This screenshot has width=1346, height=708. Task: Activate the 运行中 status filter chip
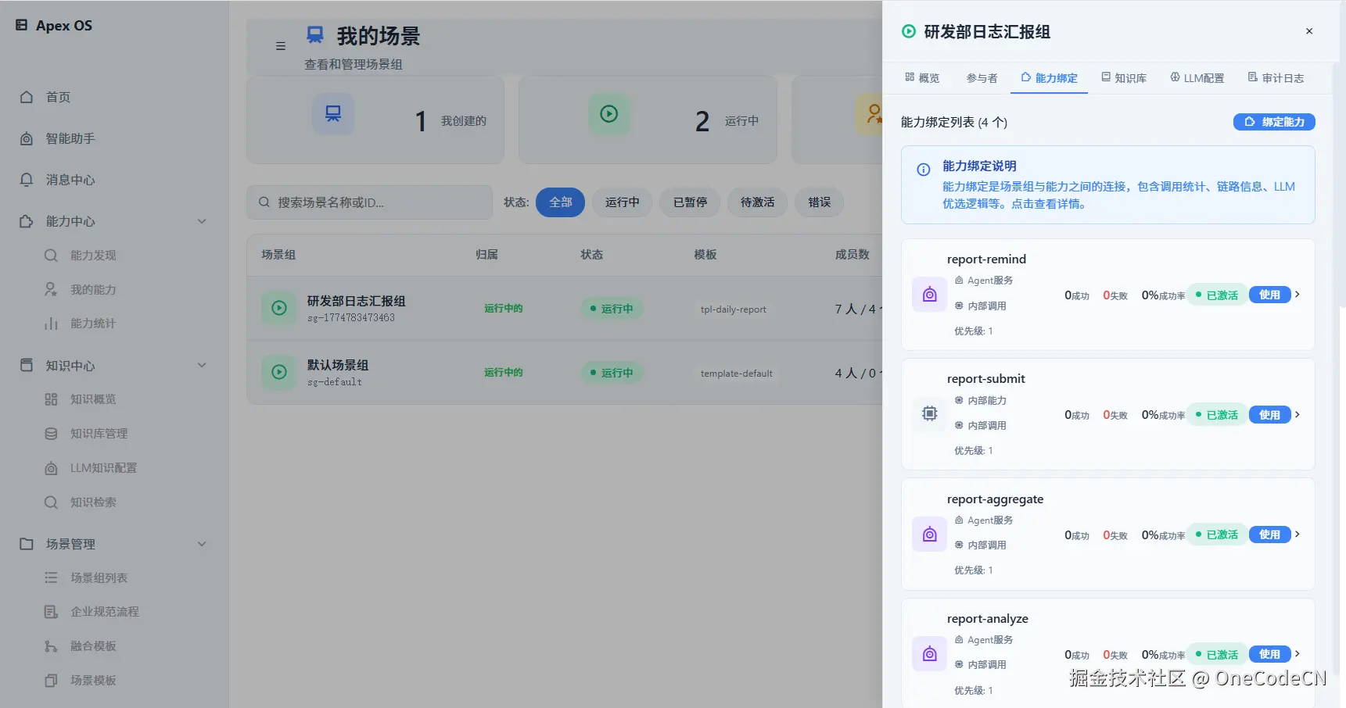[x=622, y=202]
